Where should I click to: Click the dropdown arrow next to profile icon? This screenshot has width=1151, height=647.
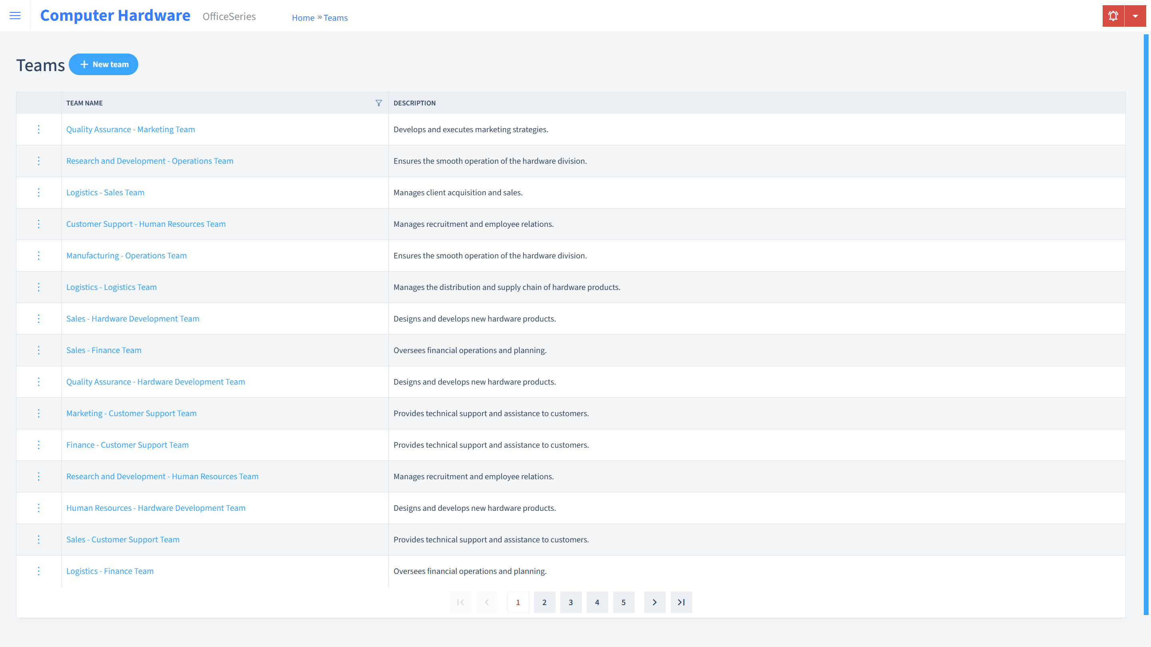(1135, 15)
